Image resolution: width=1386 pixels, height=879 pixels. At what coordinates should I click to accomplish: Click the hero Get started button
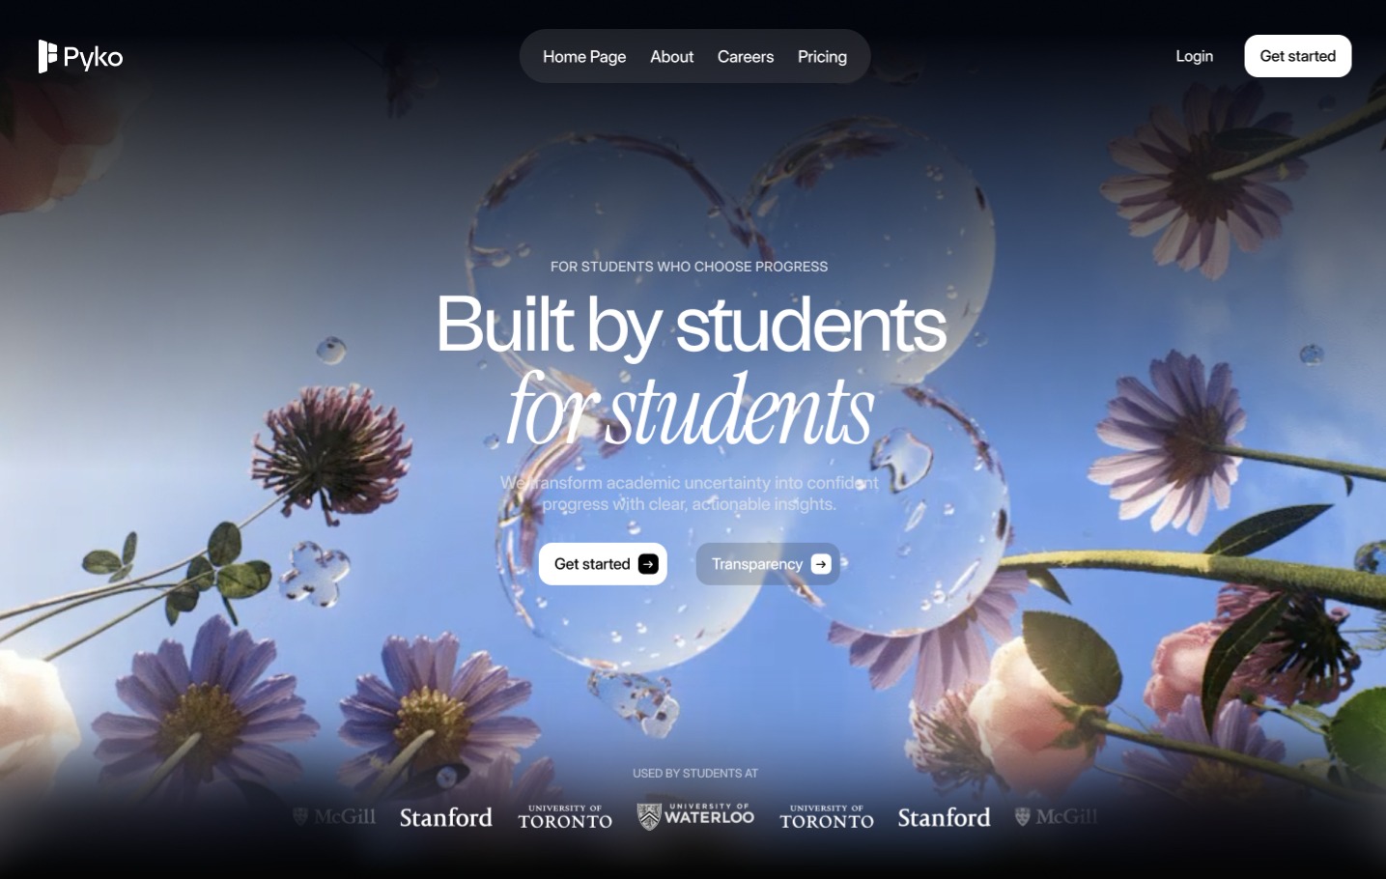pos(603,564)
